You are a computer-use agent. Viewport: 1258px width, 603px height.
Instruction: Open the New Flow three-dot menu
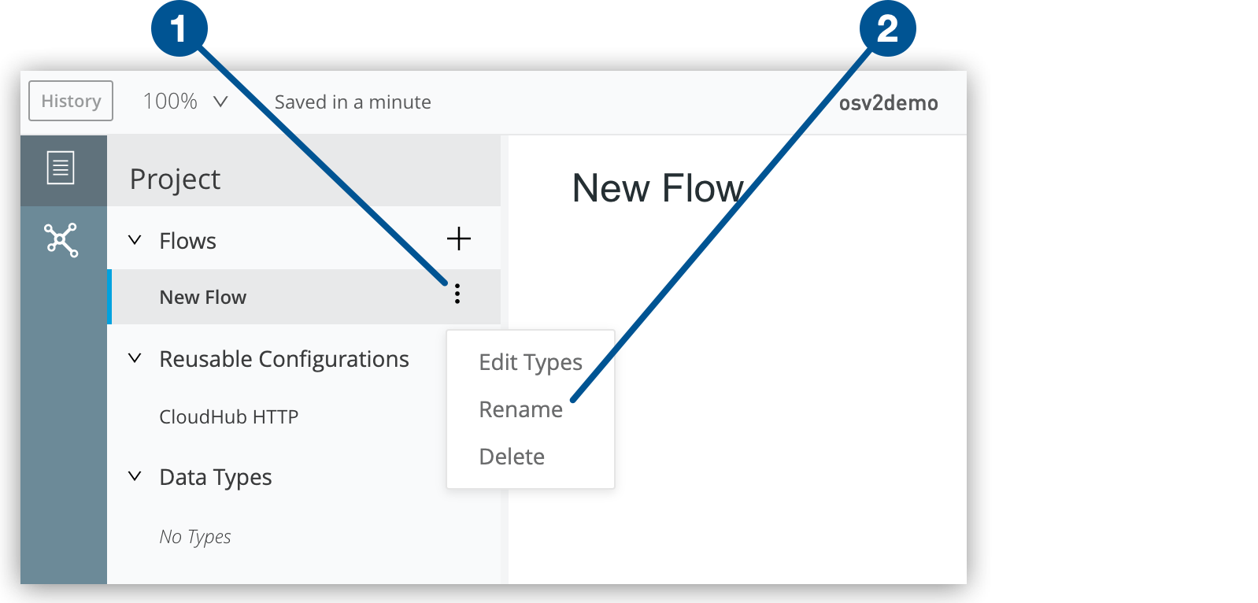point(457,294)
